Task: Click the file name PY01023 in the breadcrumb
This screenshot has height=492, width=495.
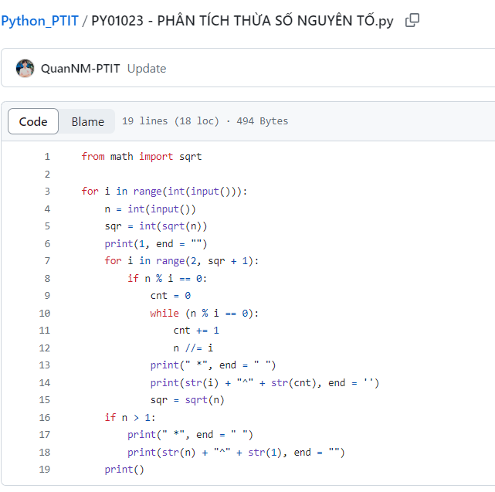Action: tap(242, 21)
